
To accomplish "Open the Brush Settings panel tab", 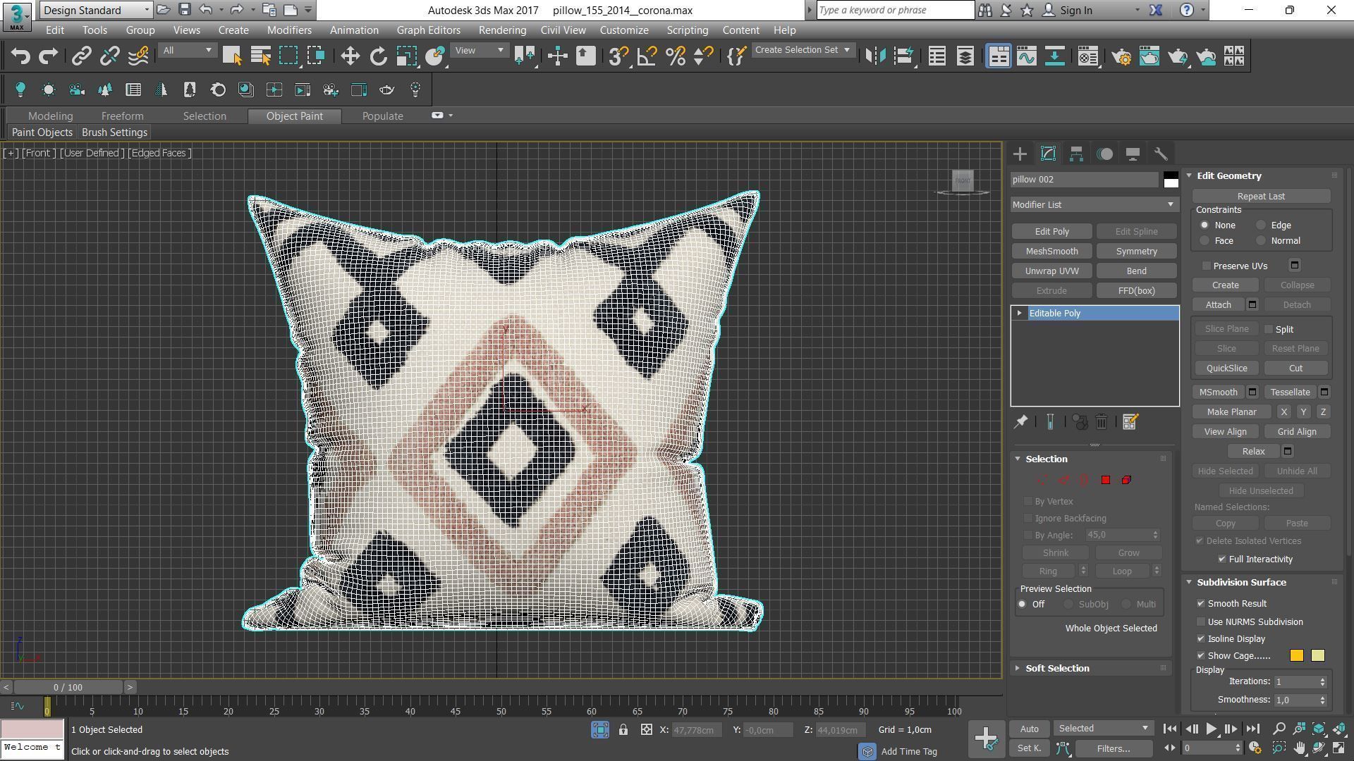I will 114,132.
